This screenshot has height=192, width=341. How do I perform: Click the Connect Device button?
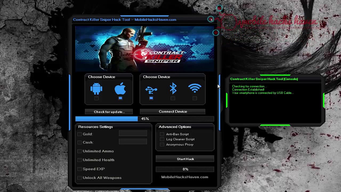coord(173,111)
